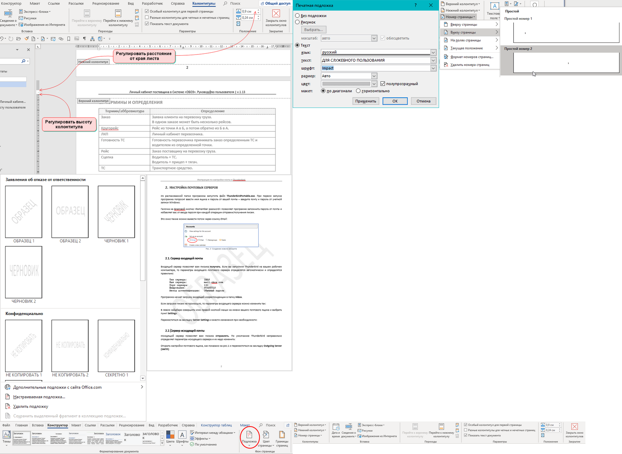This screenshot has width=622, height=454.
Task: Open the Цвета theme colors gallery
Action: 170,437
